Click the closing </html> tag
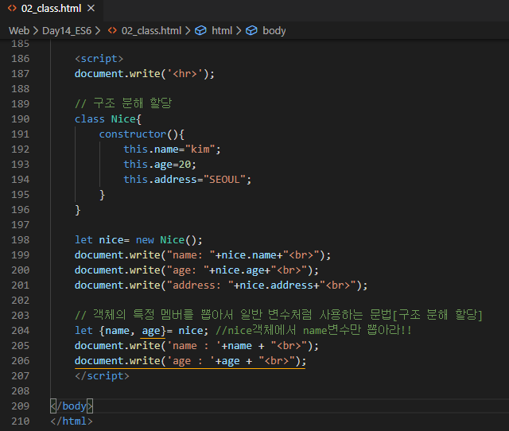The width and height of the screenshot is (509, 431). coord(72,421)
